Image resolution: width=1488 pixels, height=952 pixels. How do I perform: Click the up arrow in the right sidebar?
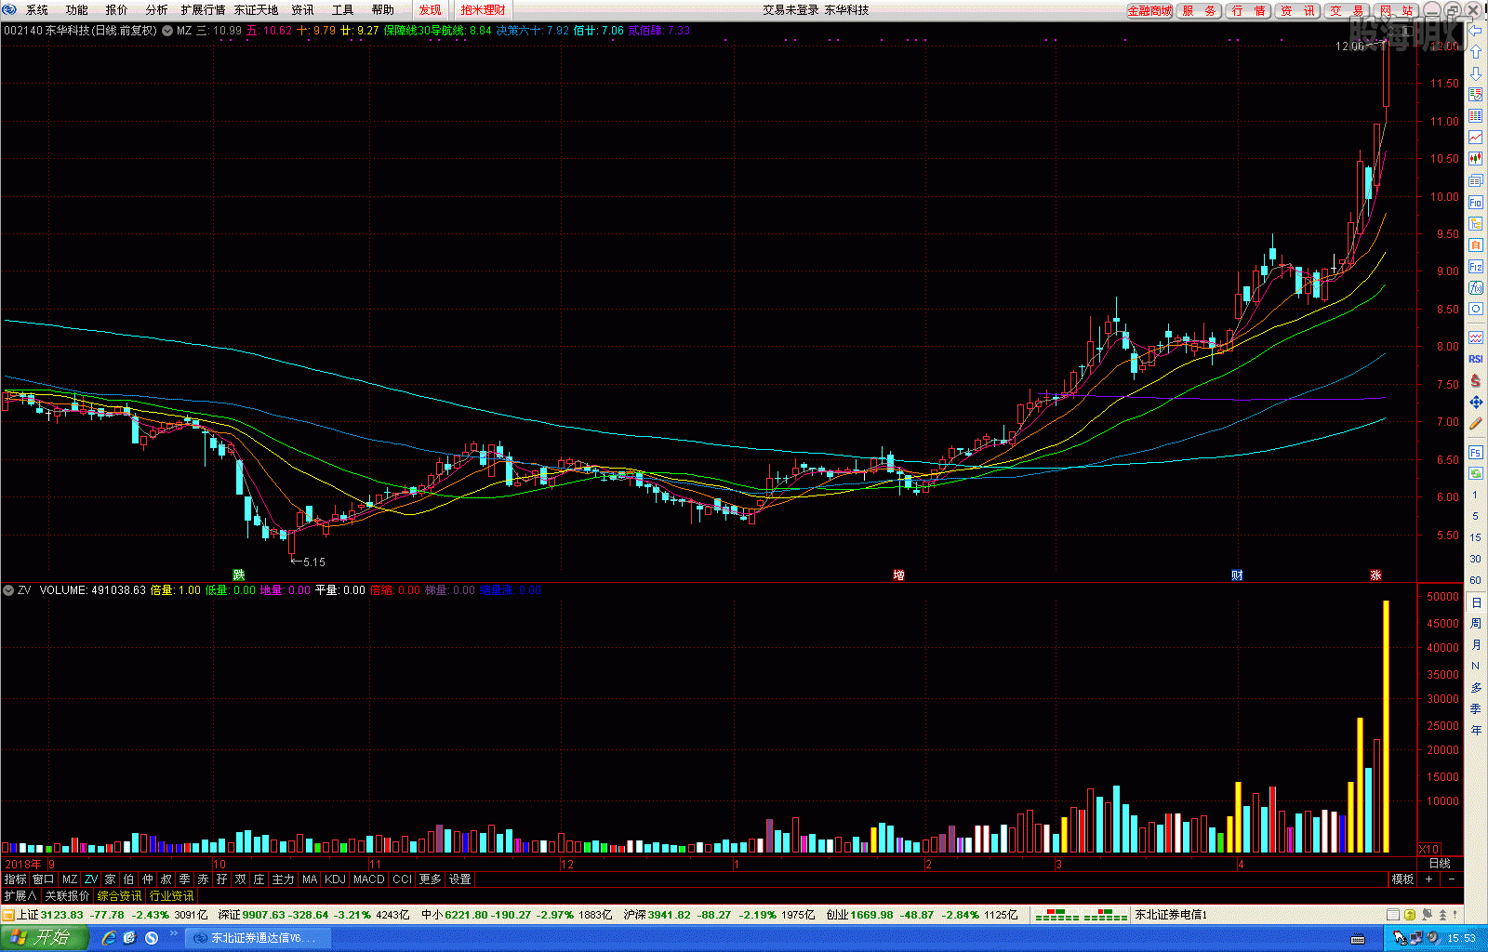[x=1475, y=52]
